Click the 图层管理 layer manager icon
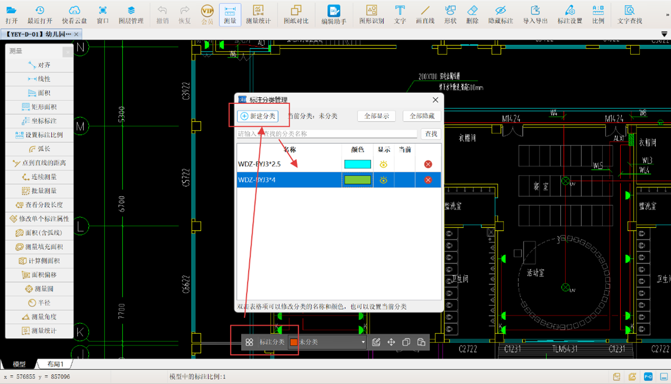 pyautogui.click(x=131, y=14)
